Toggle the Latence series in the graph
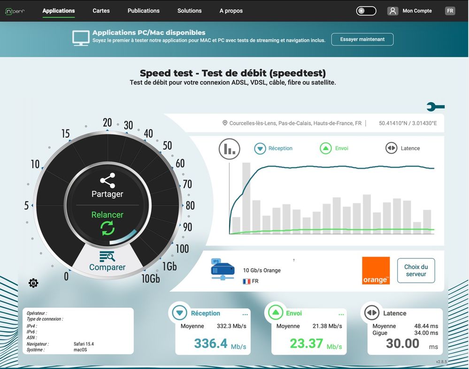469x369 pixels. [x=403, y=148]
